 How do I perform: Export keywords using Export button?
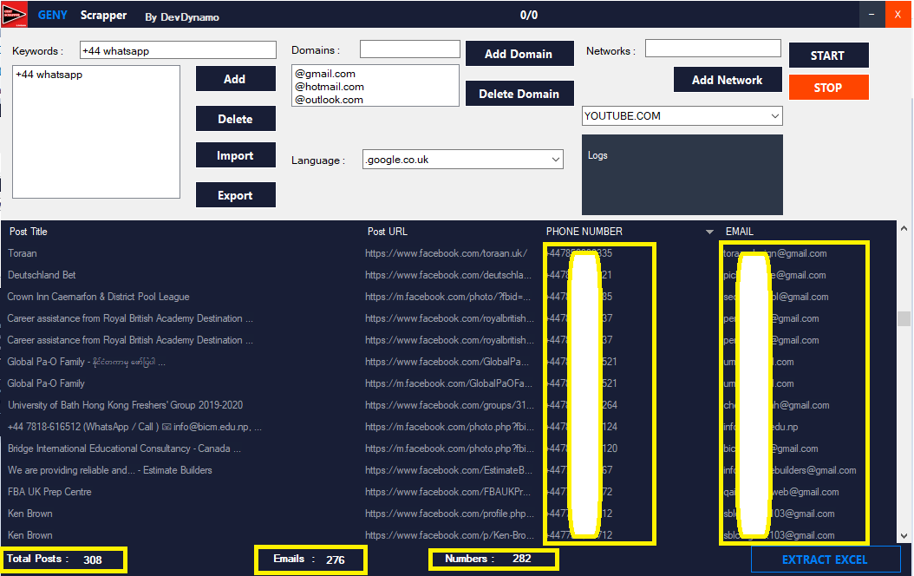coord(236,195)
